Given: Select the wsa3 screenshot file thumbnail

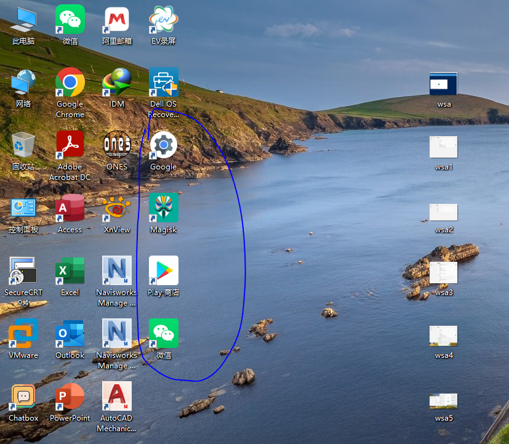Looking at the screenshot, I should pos(443,272).
